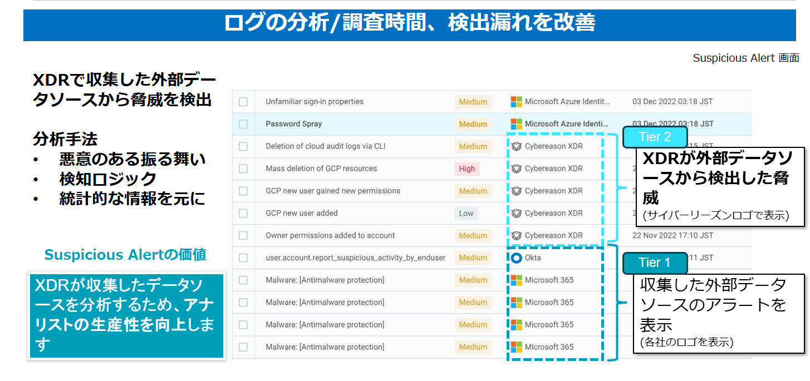
Task: Click Cybereason logo for Mass deletion of GCP resources
Action: point(517,169)
